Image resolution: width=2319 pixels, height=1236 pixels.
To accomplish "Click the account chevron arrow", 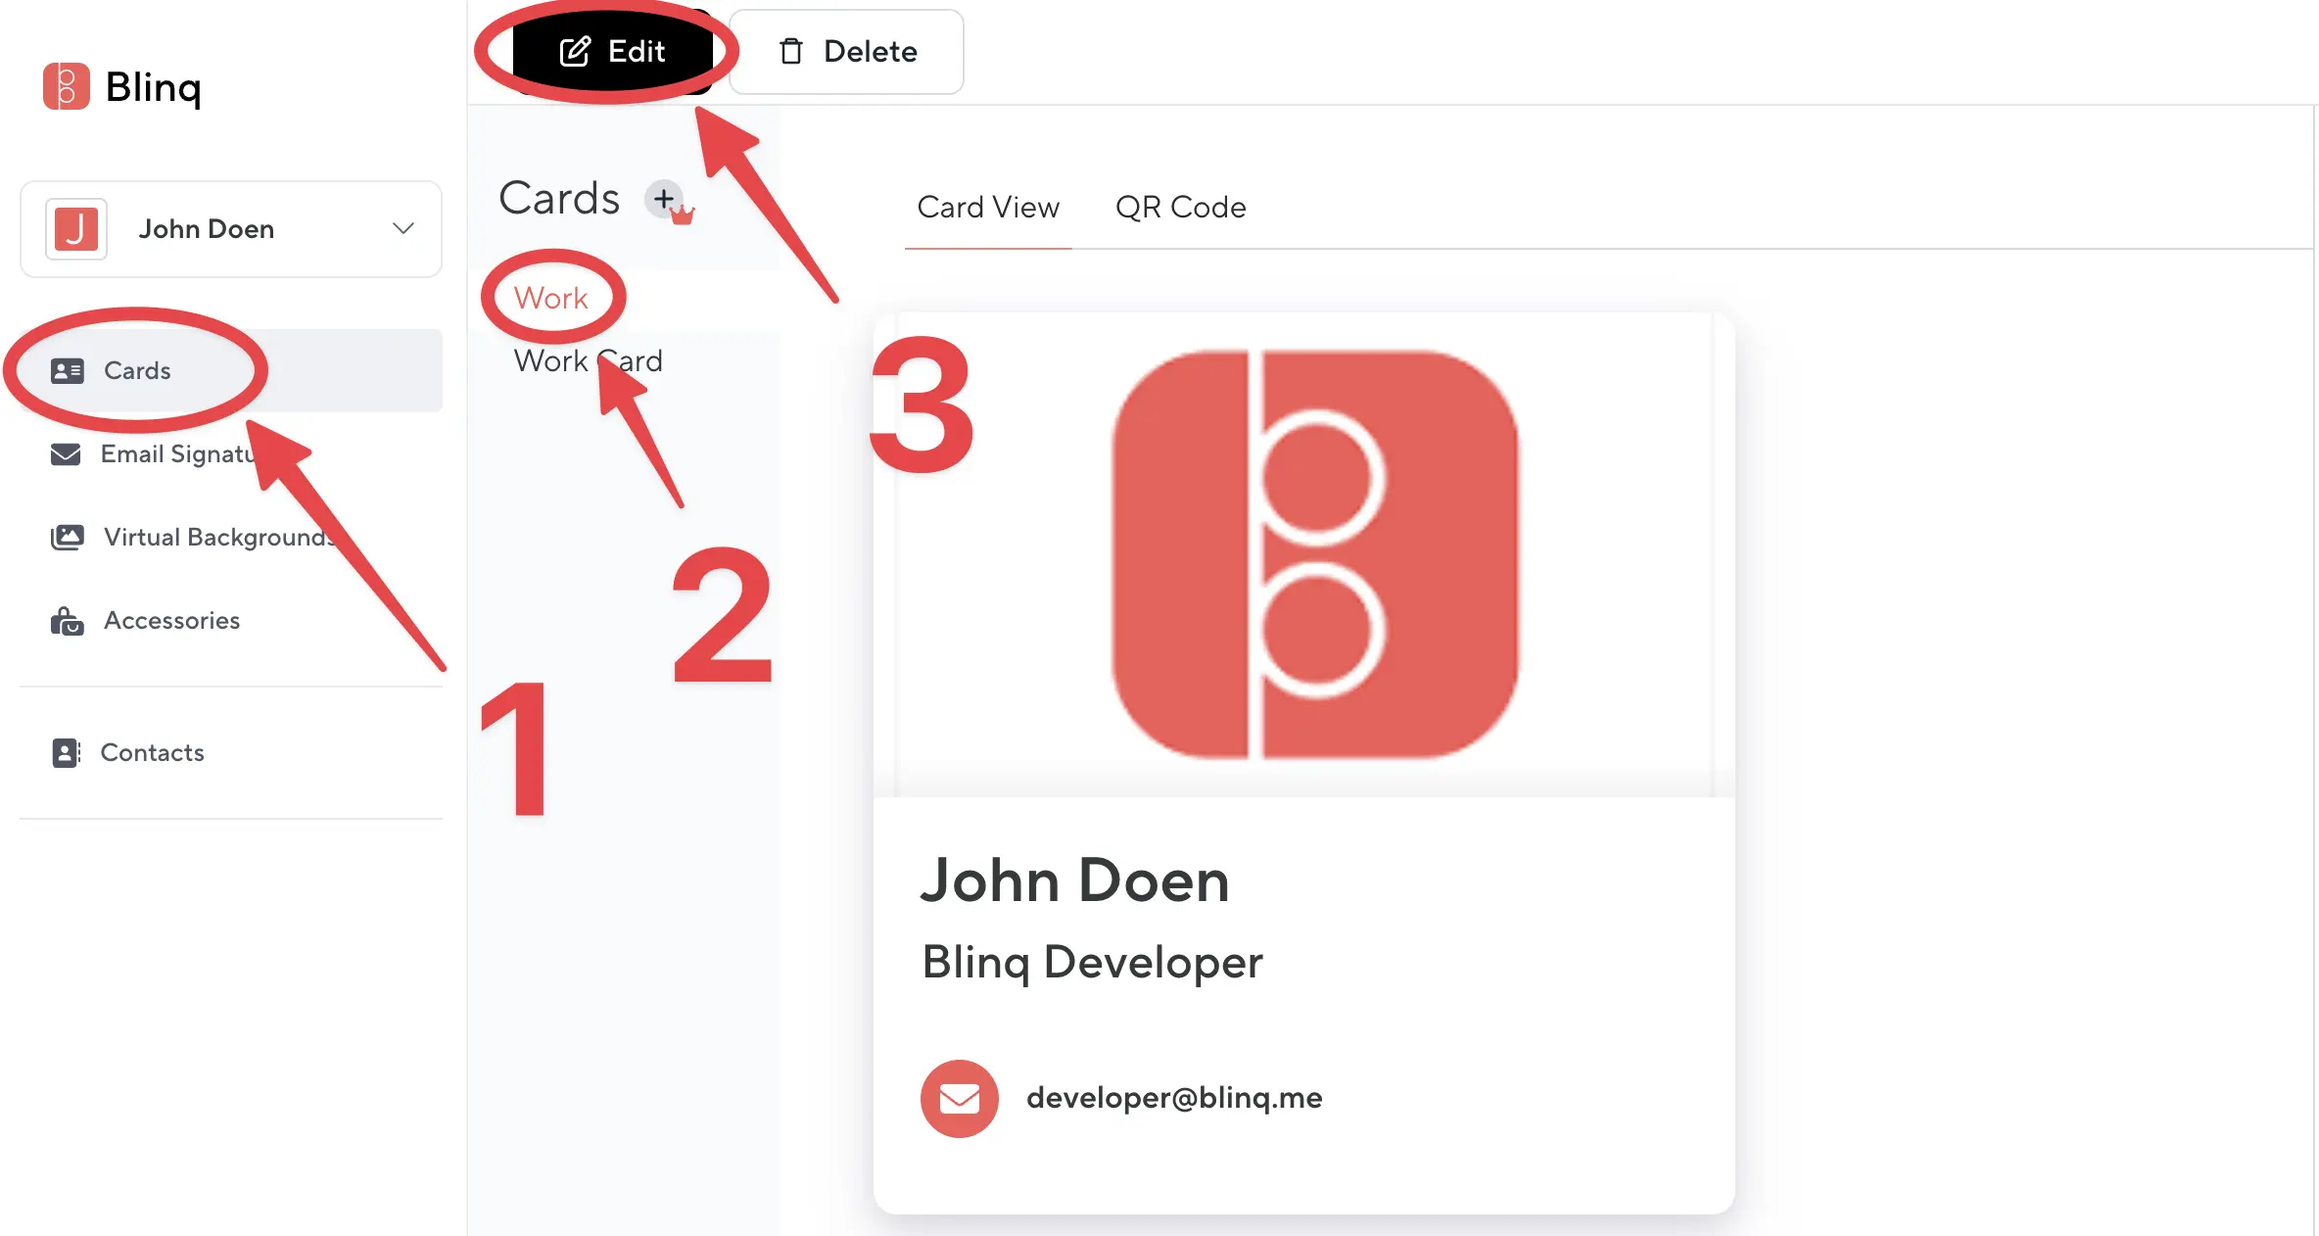I will [402, 228].
